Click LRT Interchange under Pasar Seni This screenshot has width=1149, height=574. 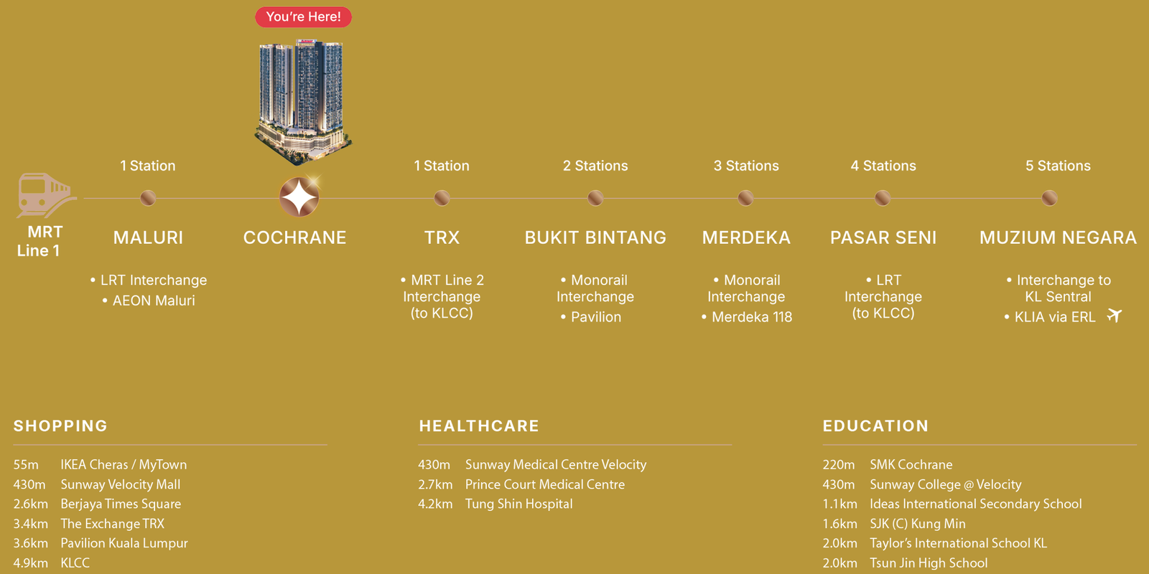point(883,296)
